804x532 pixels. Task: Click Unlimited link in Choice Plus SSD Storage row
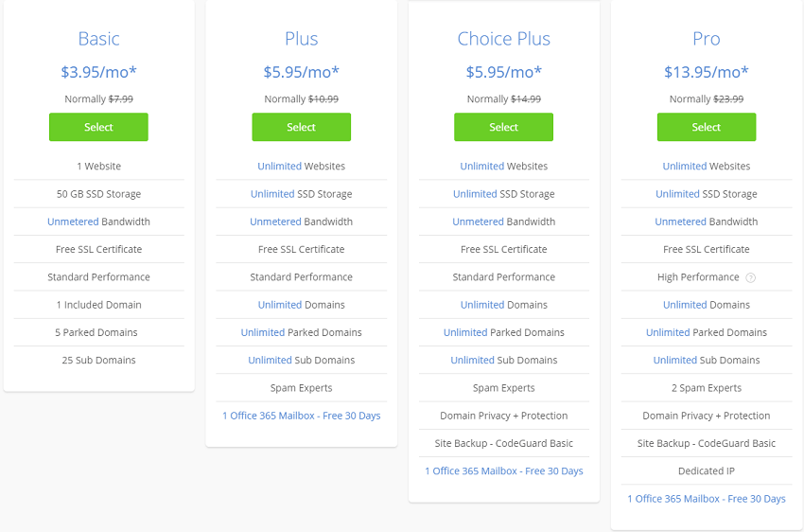(475, 194)
